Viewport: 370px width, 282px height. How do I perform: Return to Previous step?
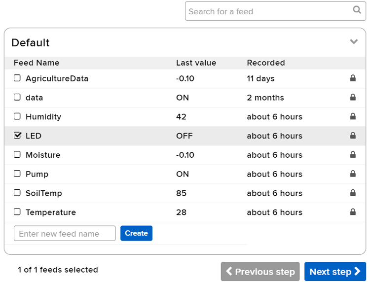point(260,272)
